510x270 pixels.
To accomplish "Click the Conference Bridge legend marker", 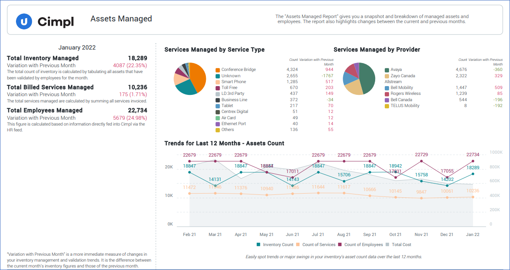I will (x=217, y=70).
